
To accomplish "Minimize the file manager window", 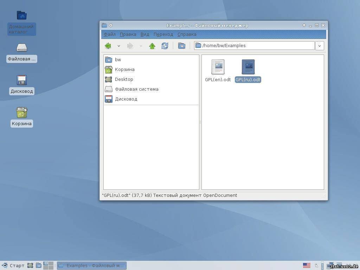I will [x=310, y=25].
